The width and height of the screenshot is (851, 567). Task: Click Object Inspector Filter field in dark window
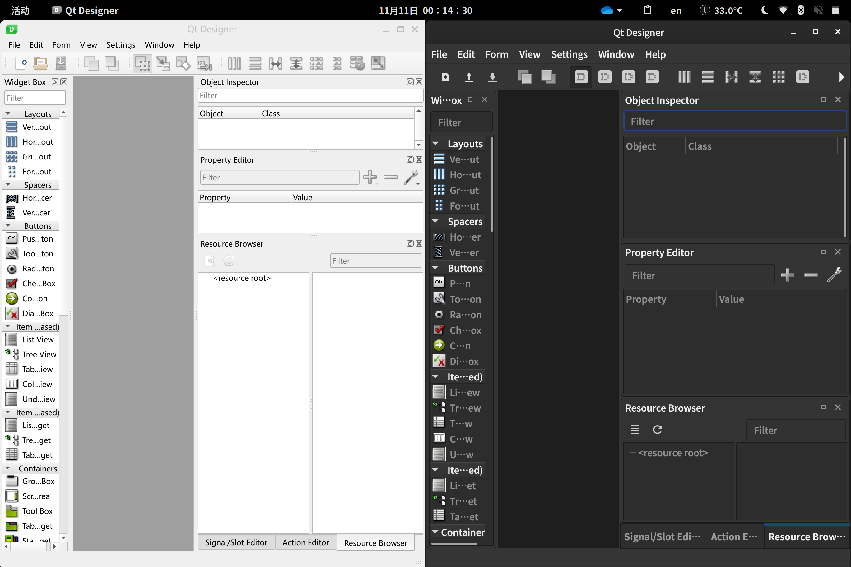coord(735,121)
